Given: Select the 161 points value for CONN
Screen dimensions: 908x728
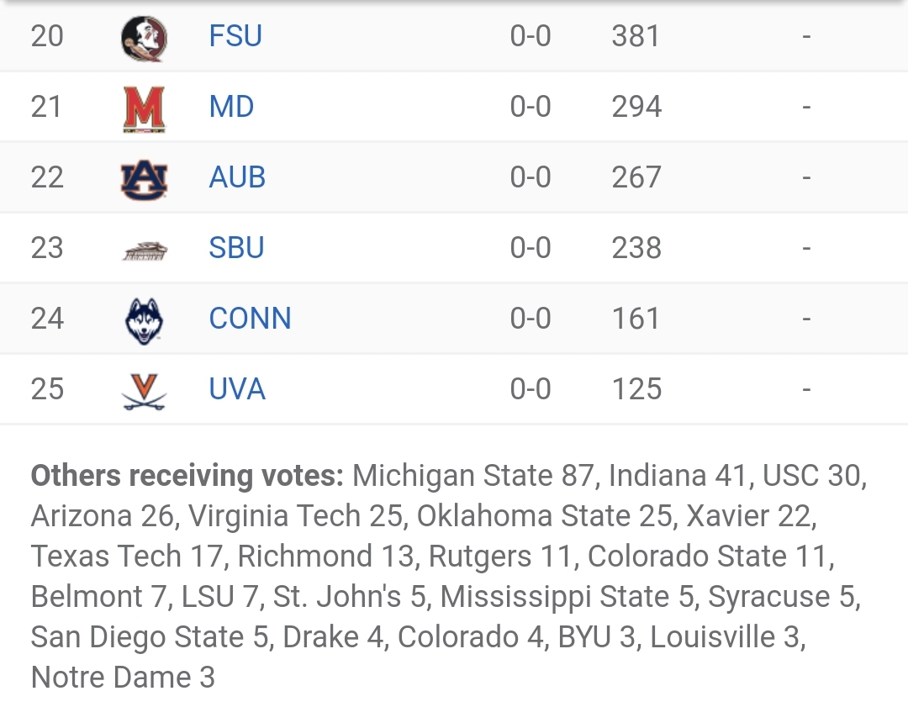Looking at the screenshot, I should coord(636,319).
